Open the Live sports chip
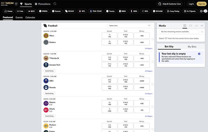This screenshot has height=132, width=208. [x=20, y=11]
